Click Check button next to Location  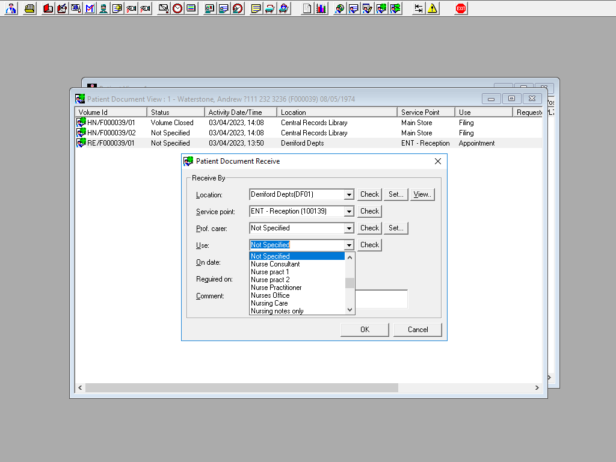pyautogui.click(x=370, y=194)
